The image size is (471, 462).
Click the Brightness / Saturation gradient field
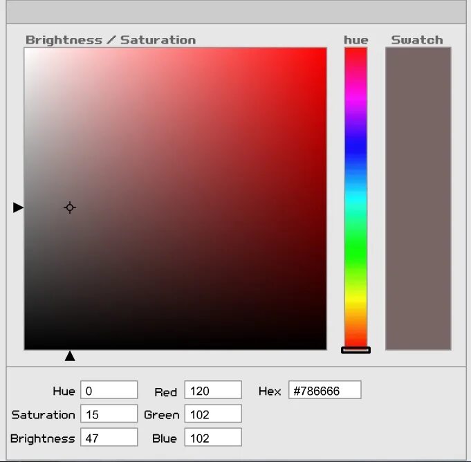click(x=176, y=198)
